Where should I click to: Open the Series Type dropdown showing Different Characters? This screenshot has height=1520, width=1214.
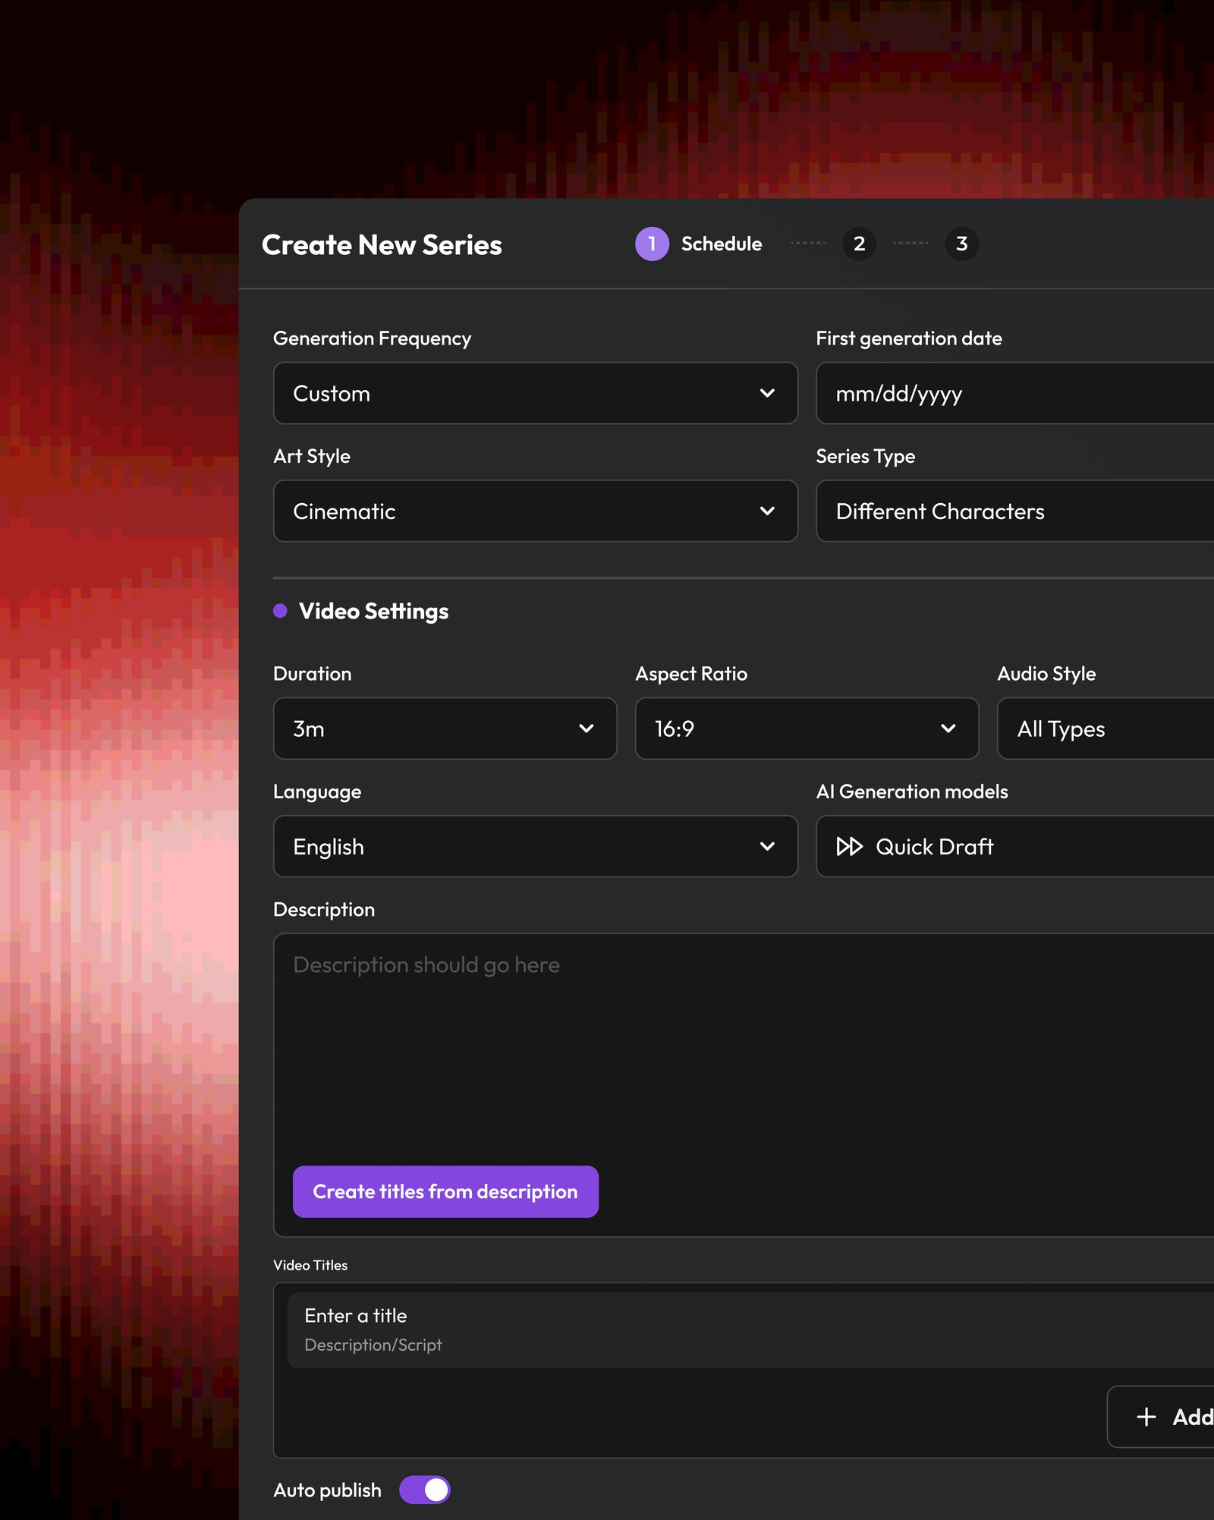pos(1015,511)
